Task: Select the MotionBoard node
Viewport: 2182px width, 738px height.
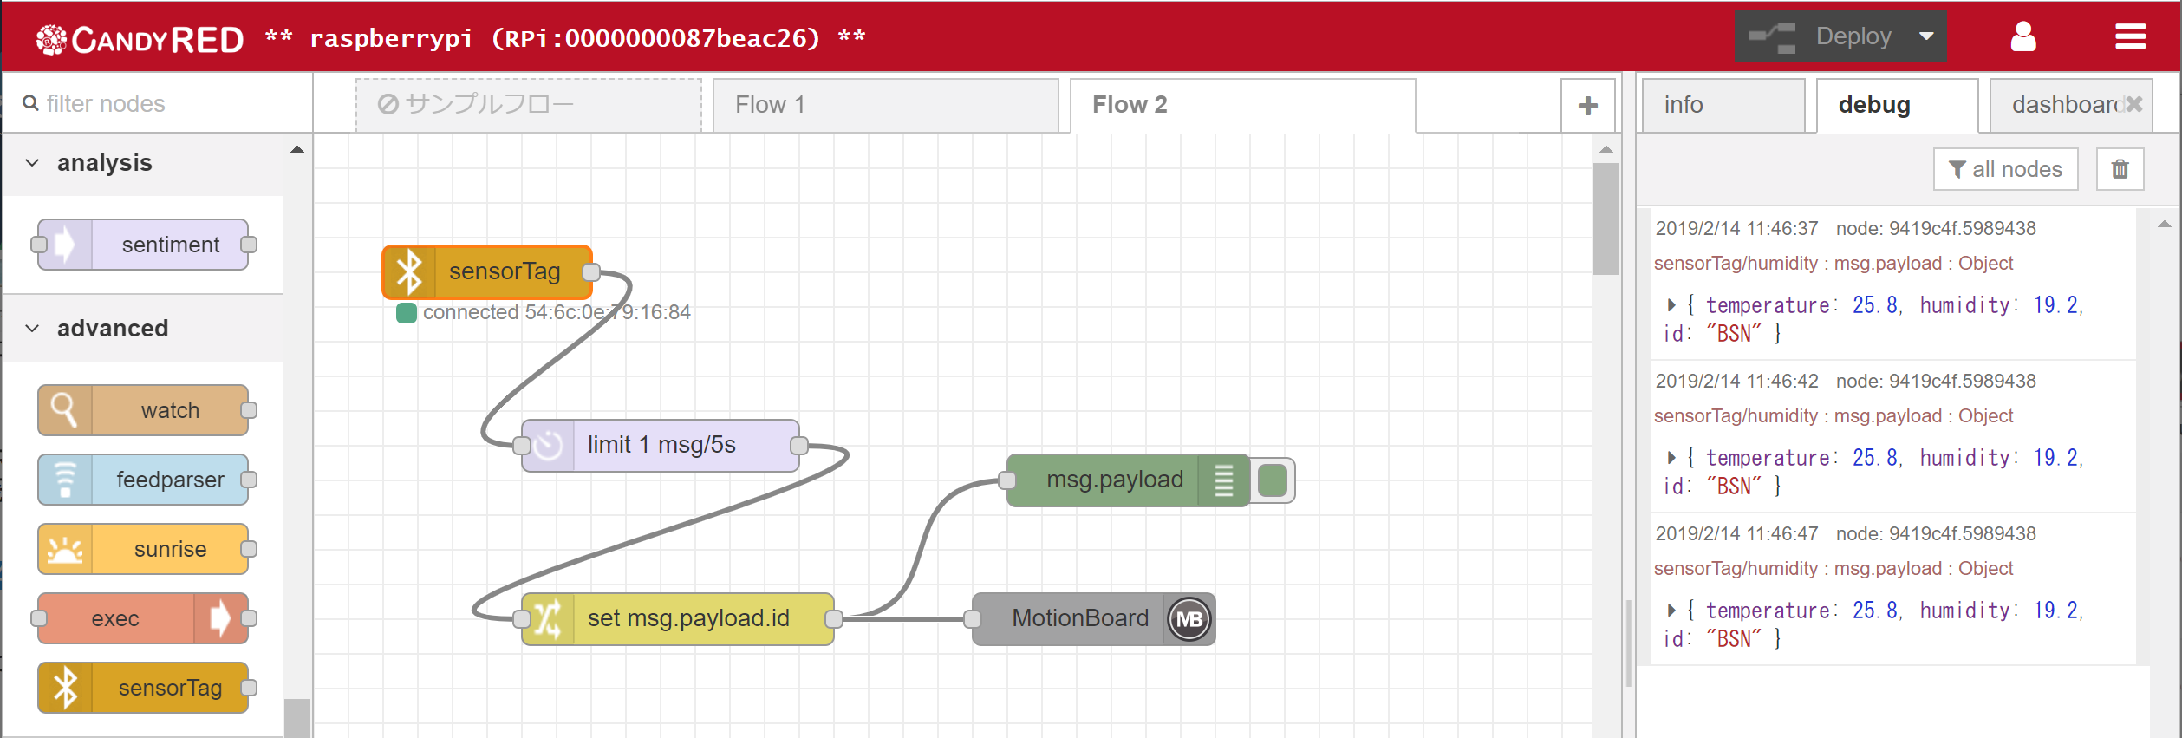Action: (1094, 619)
